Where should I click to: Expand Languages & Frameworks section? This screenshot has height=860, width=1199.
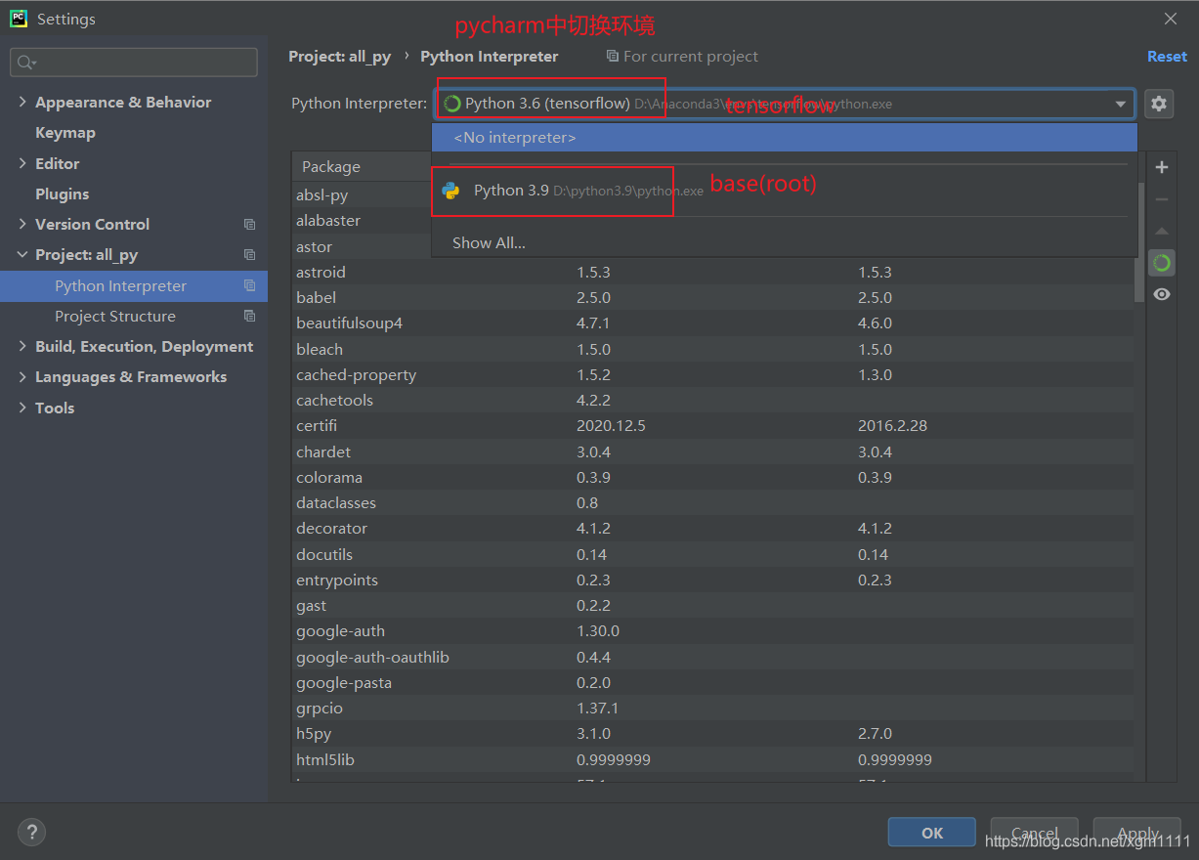pyautogui.click(x=22, y=377)
